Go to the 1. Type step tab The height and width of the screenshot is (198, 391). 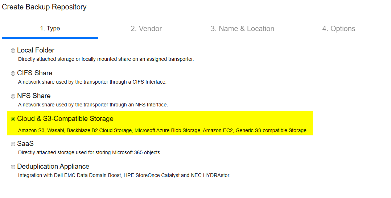pos(50,29)
